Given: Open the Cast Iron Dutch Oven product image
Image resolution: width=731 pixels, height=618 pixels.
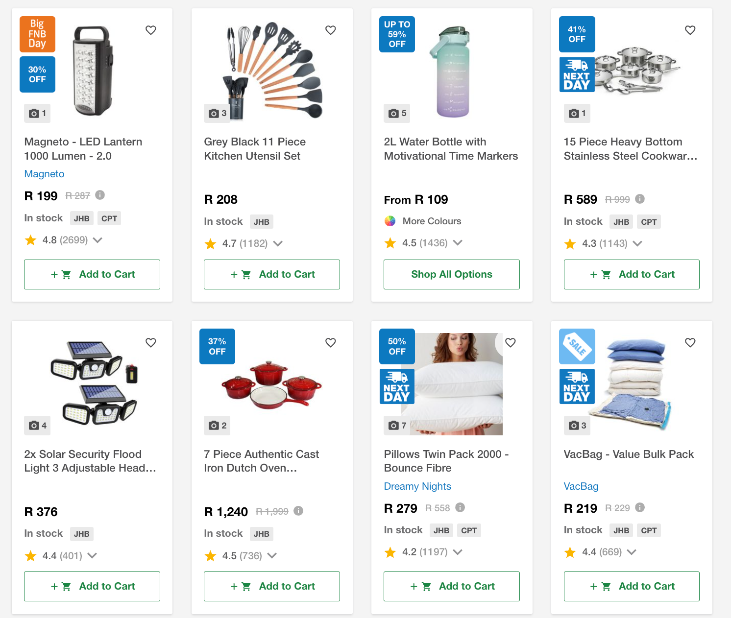Looking at the screenshot, I should click(x=272, y=384).
